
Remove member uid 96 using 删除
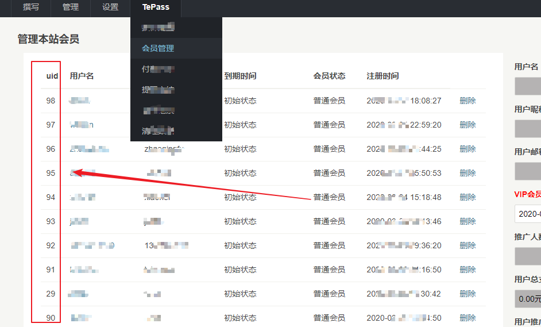point(467,149)
